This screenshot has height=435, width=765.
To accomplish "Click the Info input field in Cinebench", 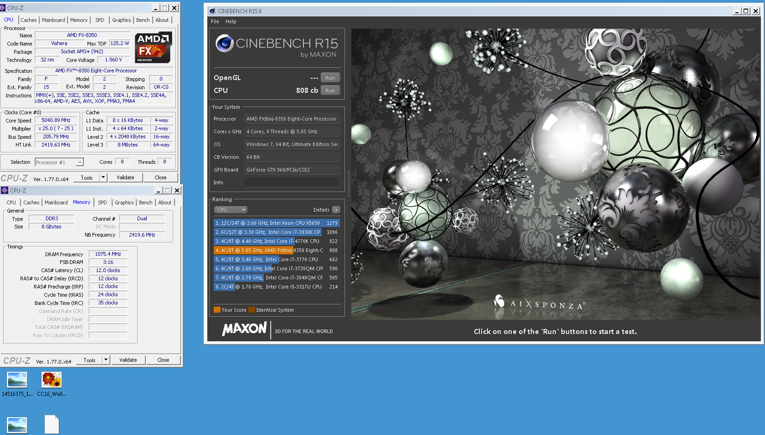I will 292,182.
